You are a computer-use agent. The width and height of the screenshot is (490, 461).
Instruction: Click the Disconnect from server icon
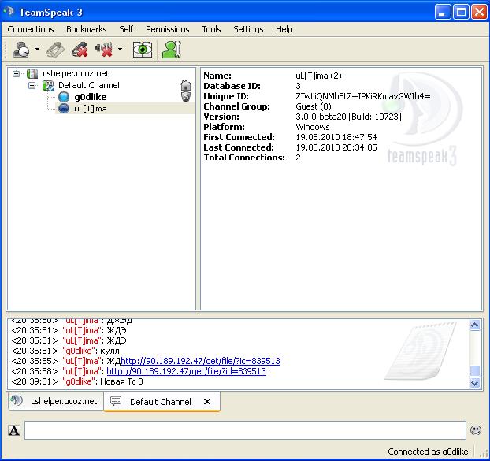point(54,50)
